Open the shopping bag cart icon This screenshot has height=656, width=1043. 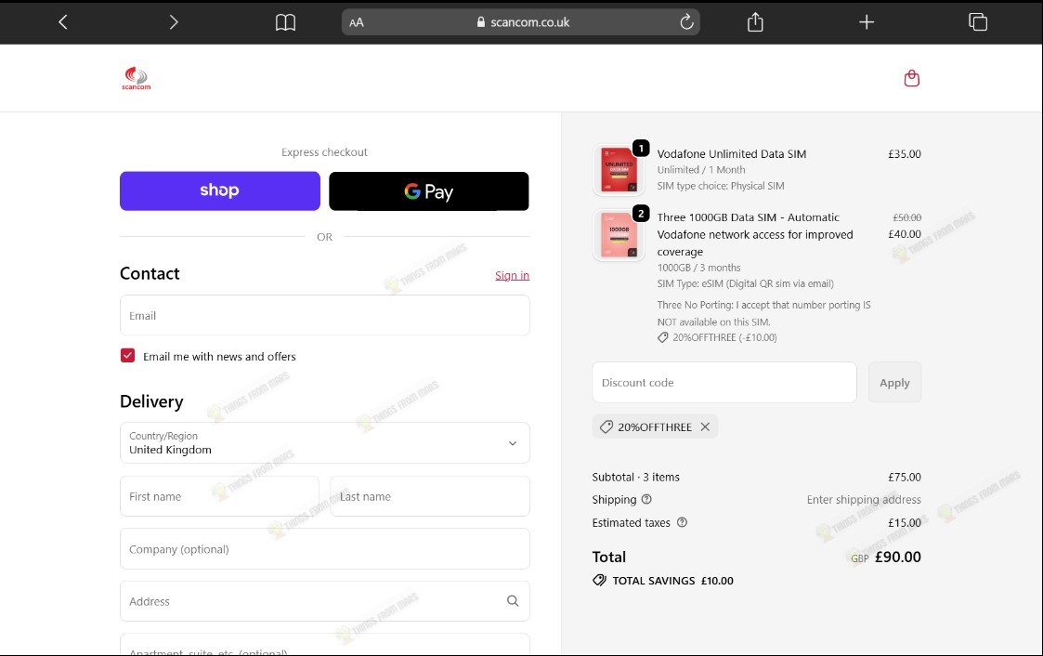(x=912, y=78)
